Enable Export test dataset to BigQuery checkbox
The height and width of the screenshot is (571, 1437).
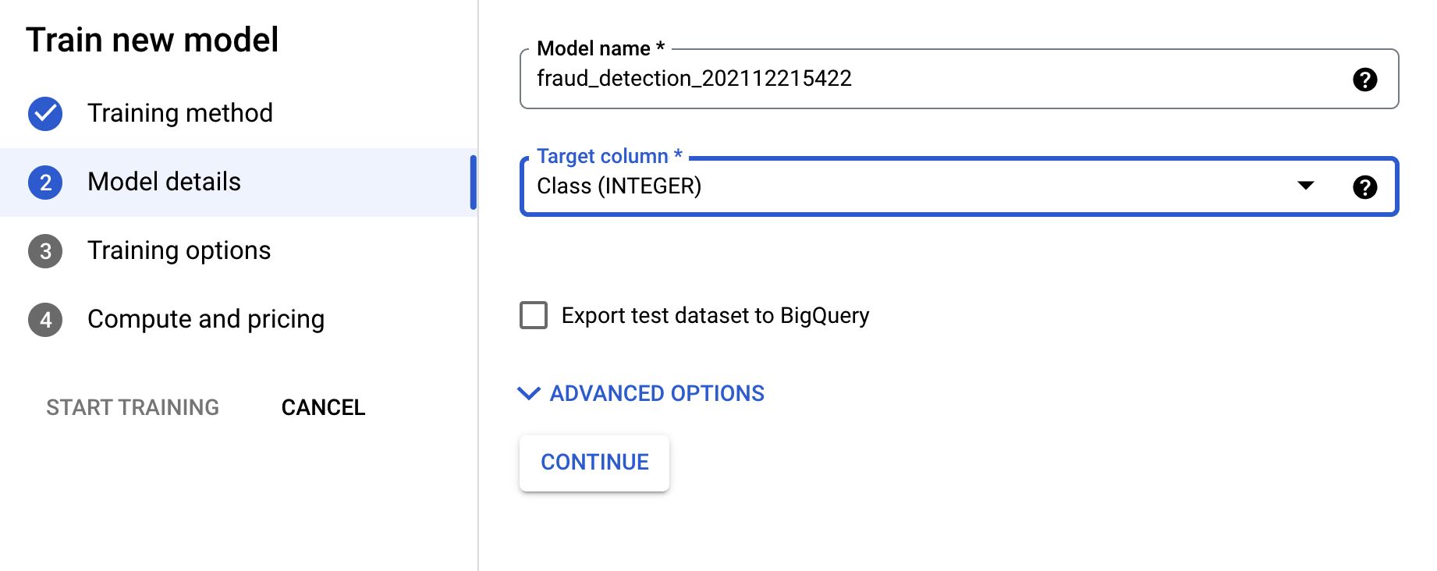point(534,315)
